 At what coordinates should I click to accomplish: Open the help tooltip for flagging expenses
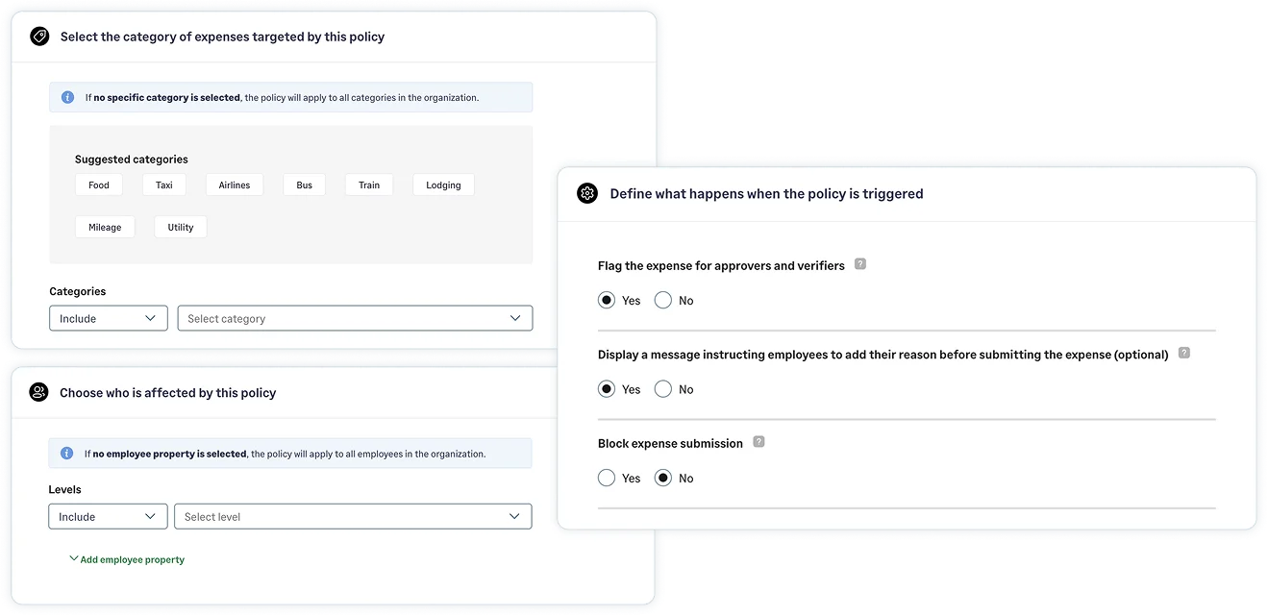click(860, 263)
